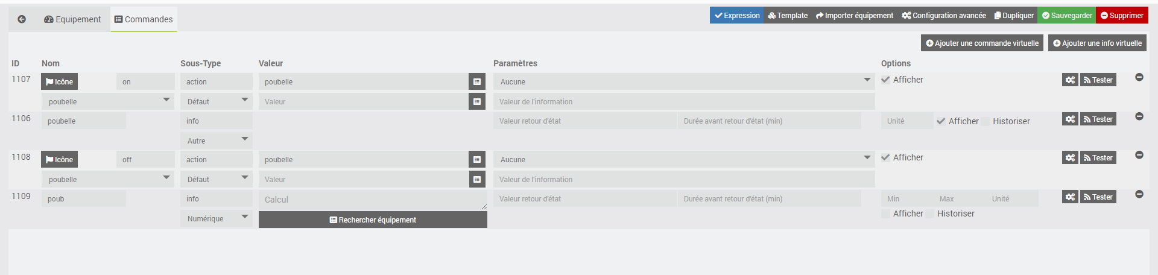Screen dimensions: 1158x275
Task: Remove command 1106 with the minus icon
Action: 1139,116
